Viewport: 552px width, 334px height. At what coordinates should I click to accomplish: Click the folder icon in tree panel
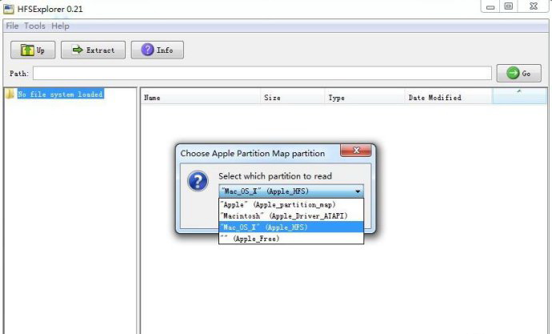pyautogui.click(x=10, y=95)
